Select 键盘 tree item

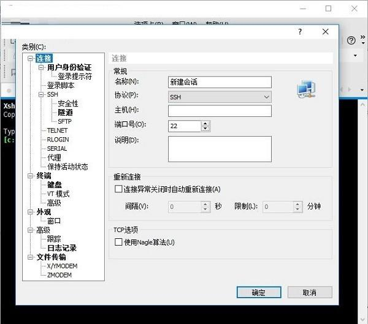click(x=55, y=185)
